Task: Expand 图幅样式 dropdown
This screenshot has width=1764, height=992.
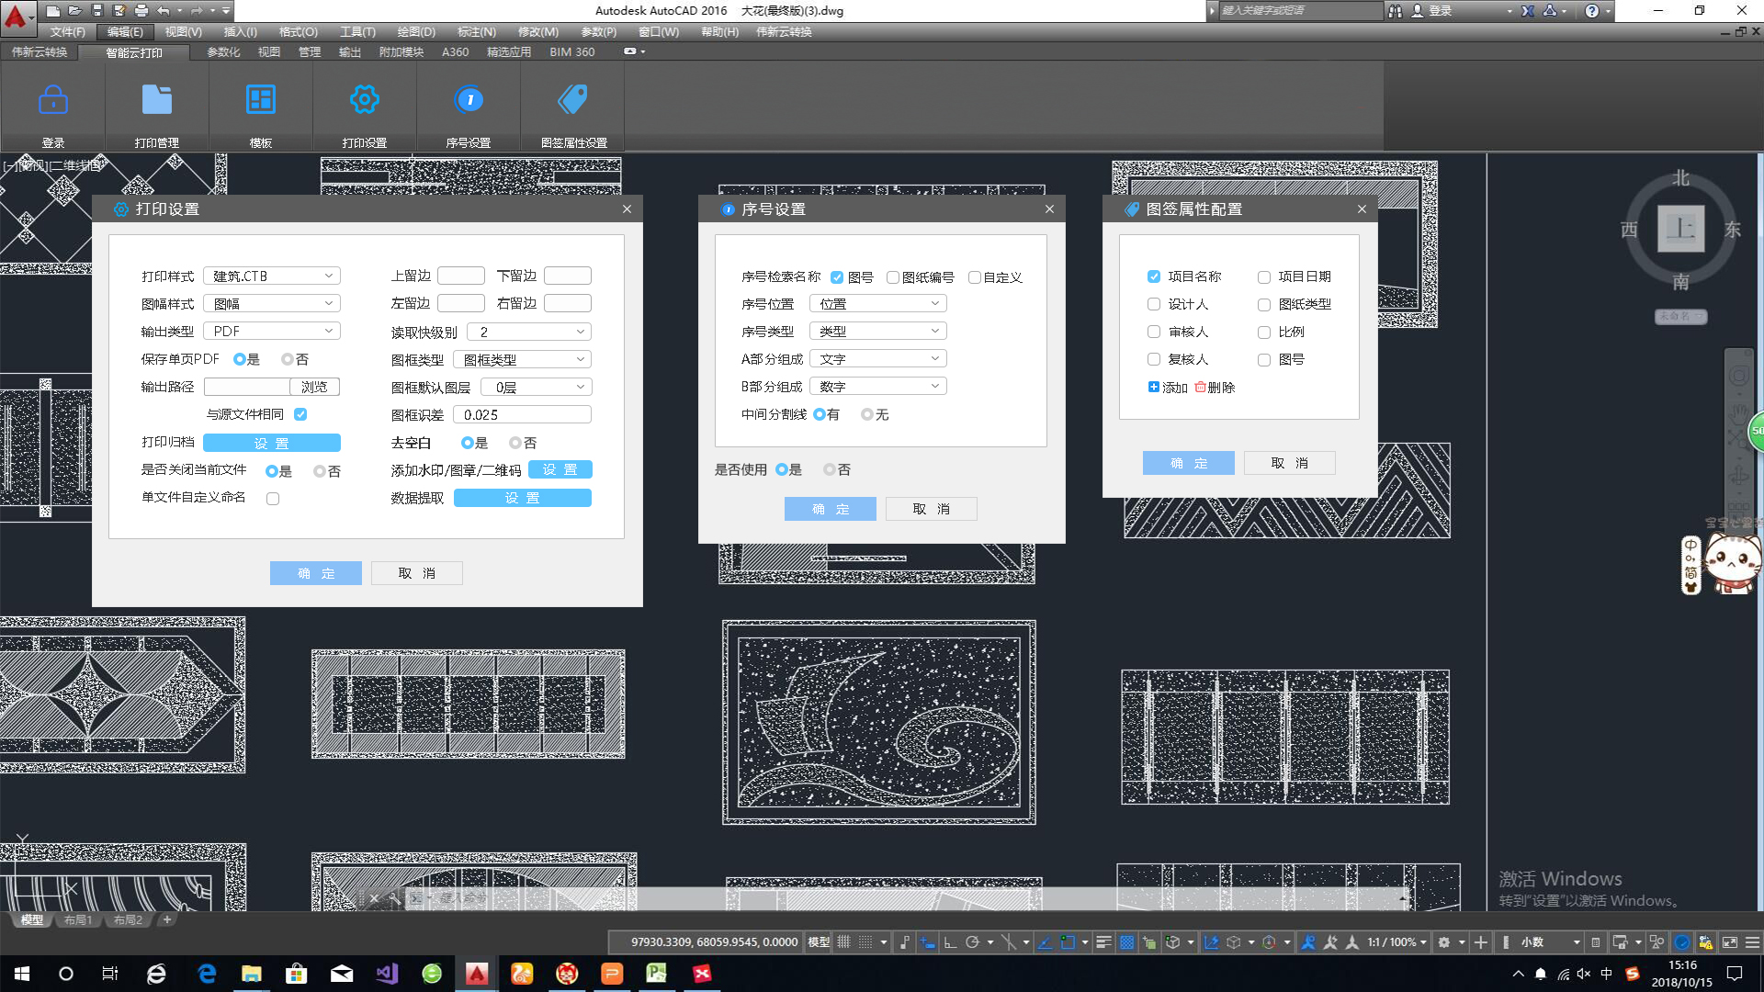Action: pos(272,303)
